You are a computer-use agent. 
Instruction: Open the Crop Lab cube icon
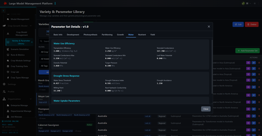8,72
